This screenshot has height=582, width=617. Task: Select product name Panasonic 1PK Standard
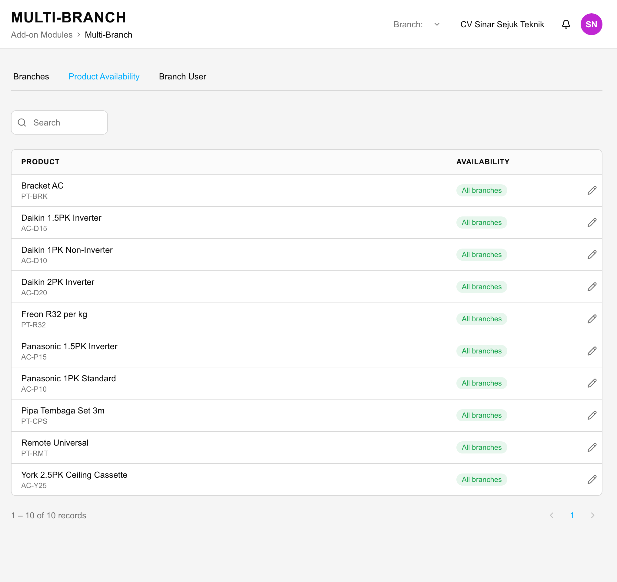[x=68, y=378]
